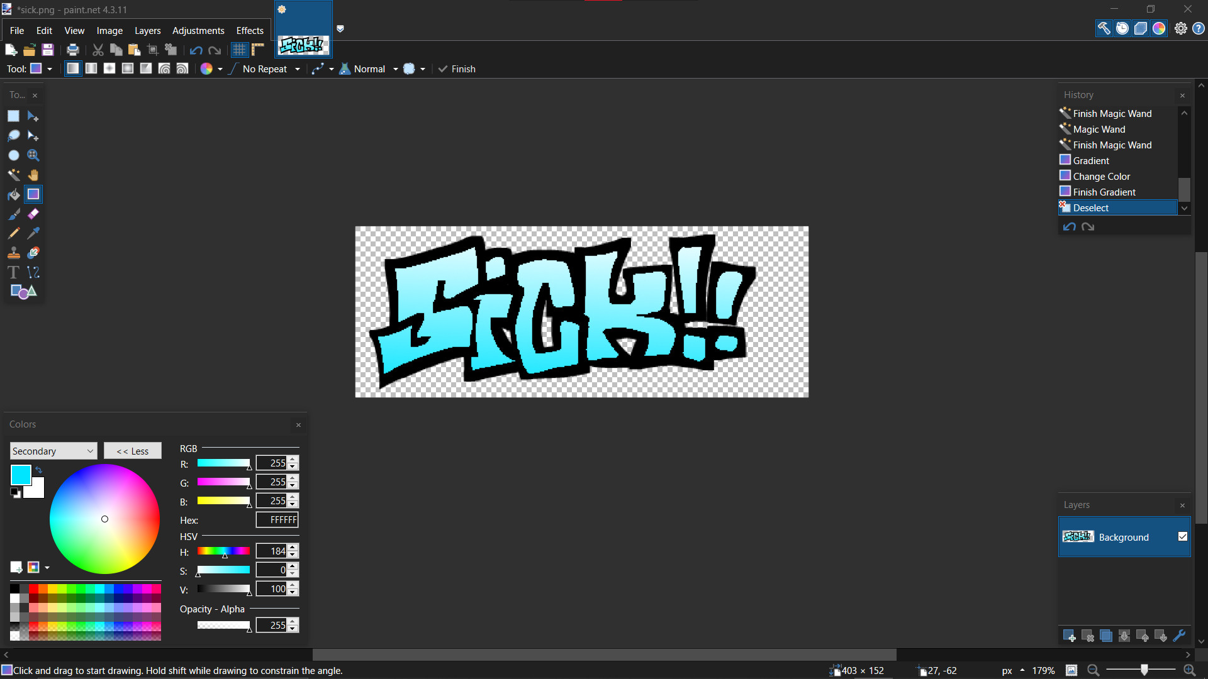Toggle the grid overlay in the toolbar
This screenshot has height=679, width=1208.
coord(239,50)
